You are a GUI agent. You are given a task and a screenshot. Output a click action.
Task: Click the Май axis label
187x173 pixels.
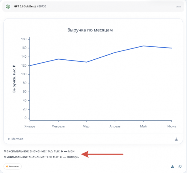143,126
